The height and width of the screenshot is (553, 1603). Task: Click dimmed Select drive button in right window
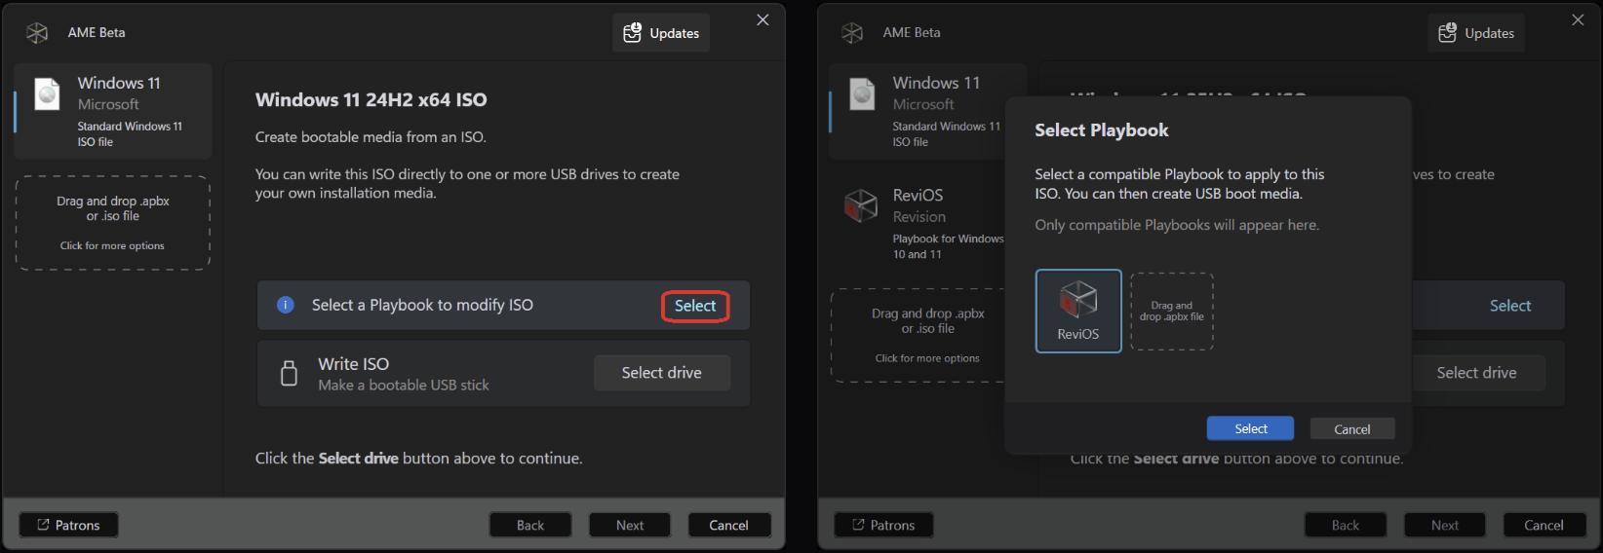pyautogui.click(x=1477, y=373)
